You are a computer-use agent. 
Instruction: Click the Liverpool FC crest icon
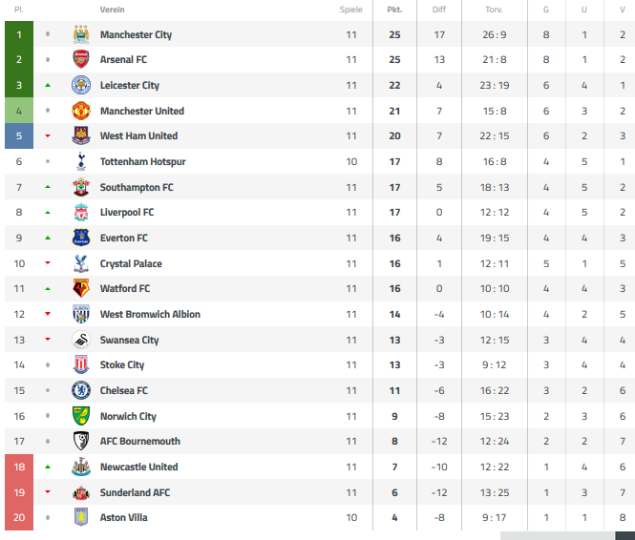click(81, 213)
